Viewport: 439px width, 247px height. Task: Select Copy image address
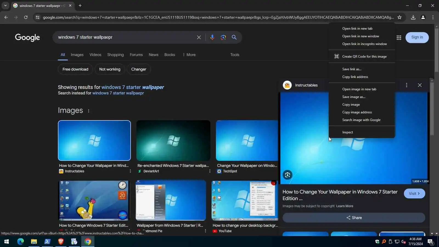pos(362,112)
